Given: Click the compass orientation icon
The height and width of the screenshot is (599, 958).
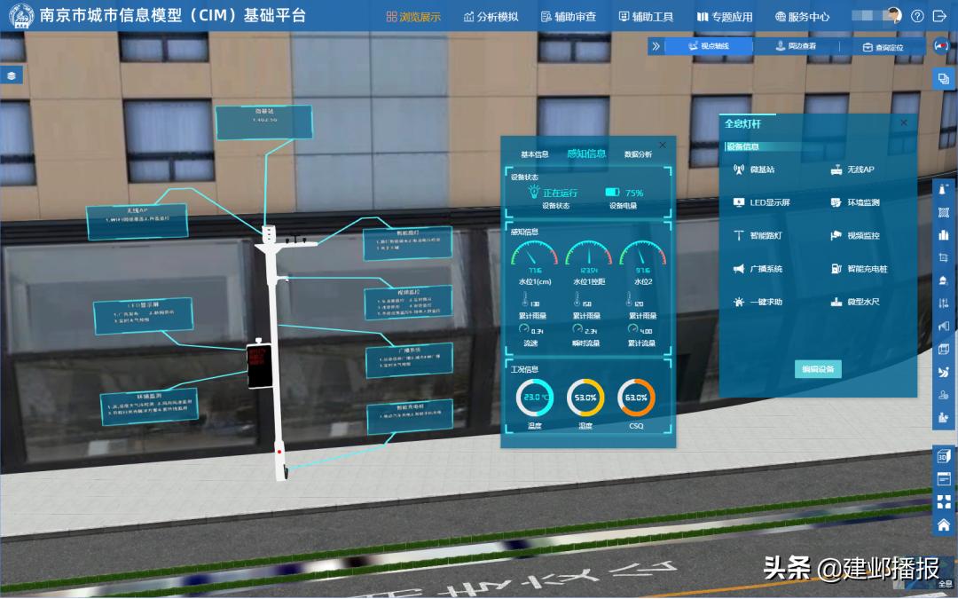Looking at the screenshot, I should [941, 46].
